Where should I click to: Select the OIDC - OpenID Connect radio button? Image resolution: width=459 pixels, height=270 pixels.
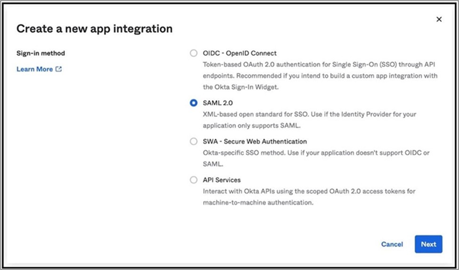click(x=194, y=53)
